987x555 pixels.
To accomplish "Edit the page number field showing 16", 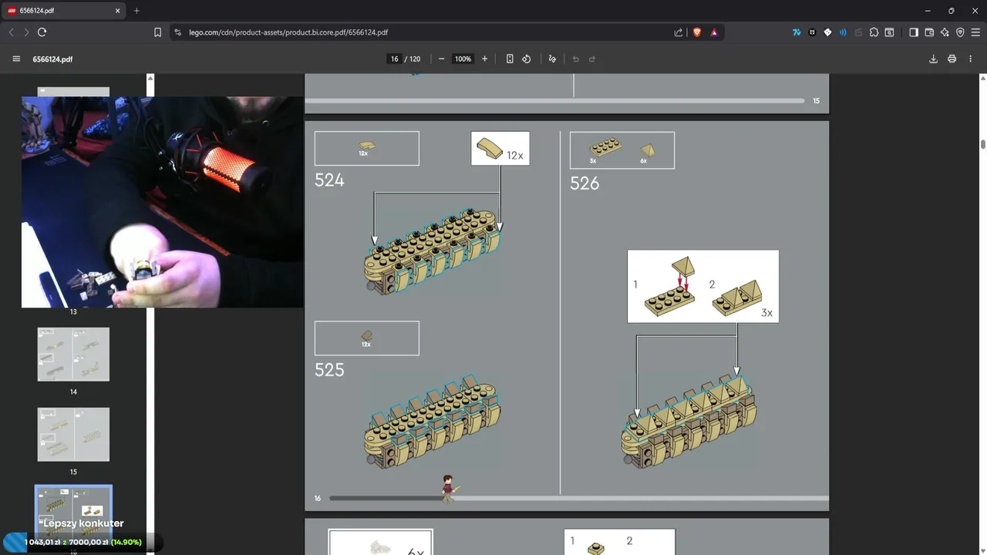I will tap(395, 59).
